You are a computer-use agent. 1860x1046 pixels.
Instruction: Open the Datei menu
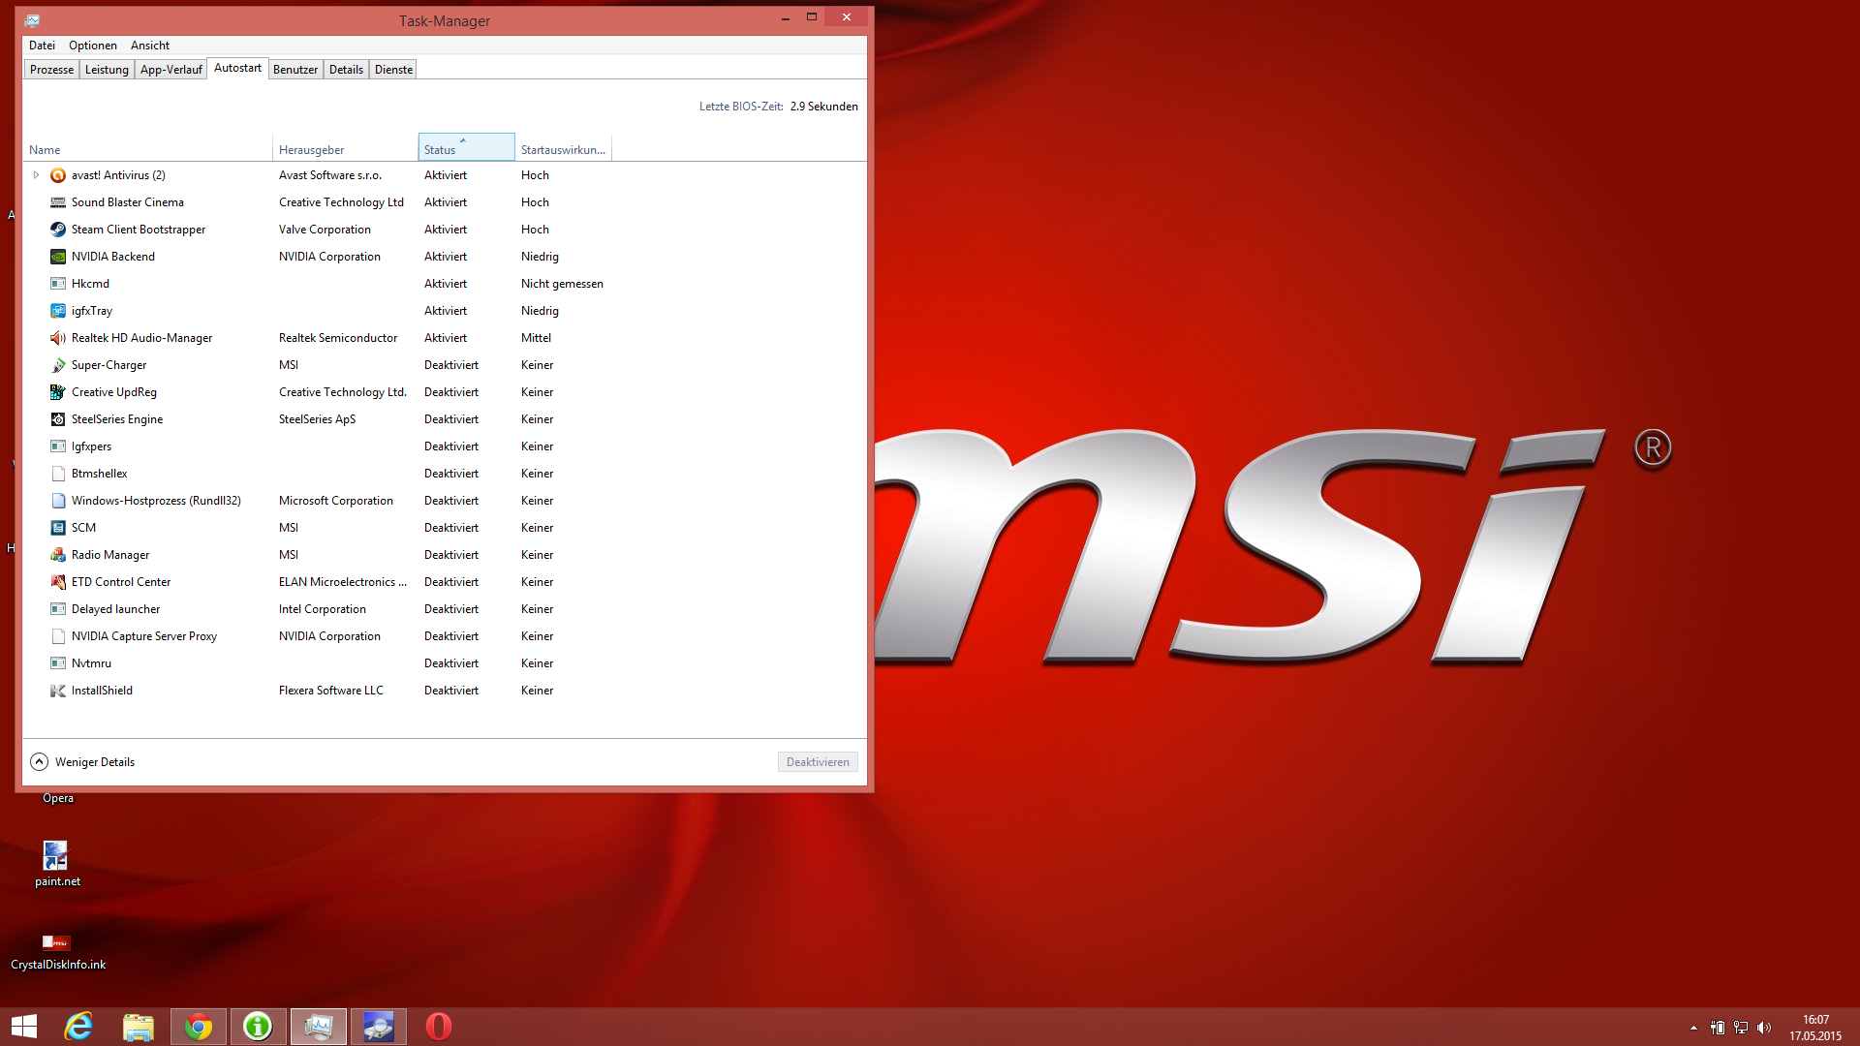tap(42, 46)
